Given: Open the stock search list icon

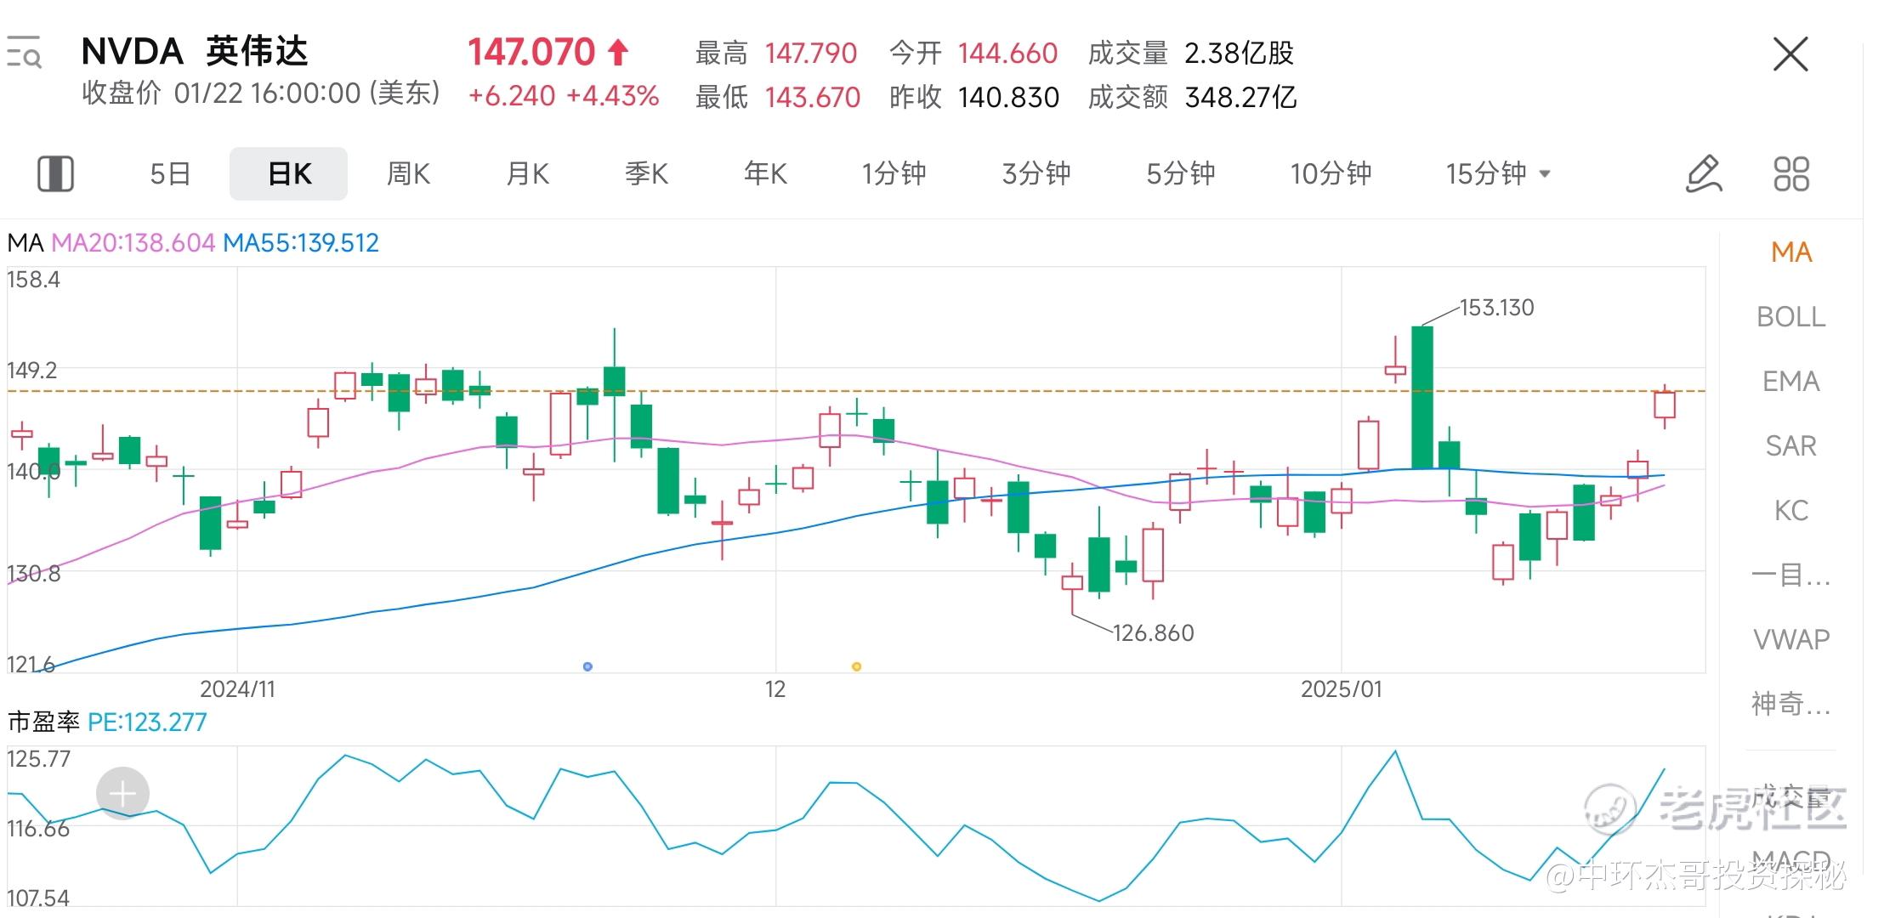Looking at the screenshot, I should [x=24, y=53].
